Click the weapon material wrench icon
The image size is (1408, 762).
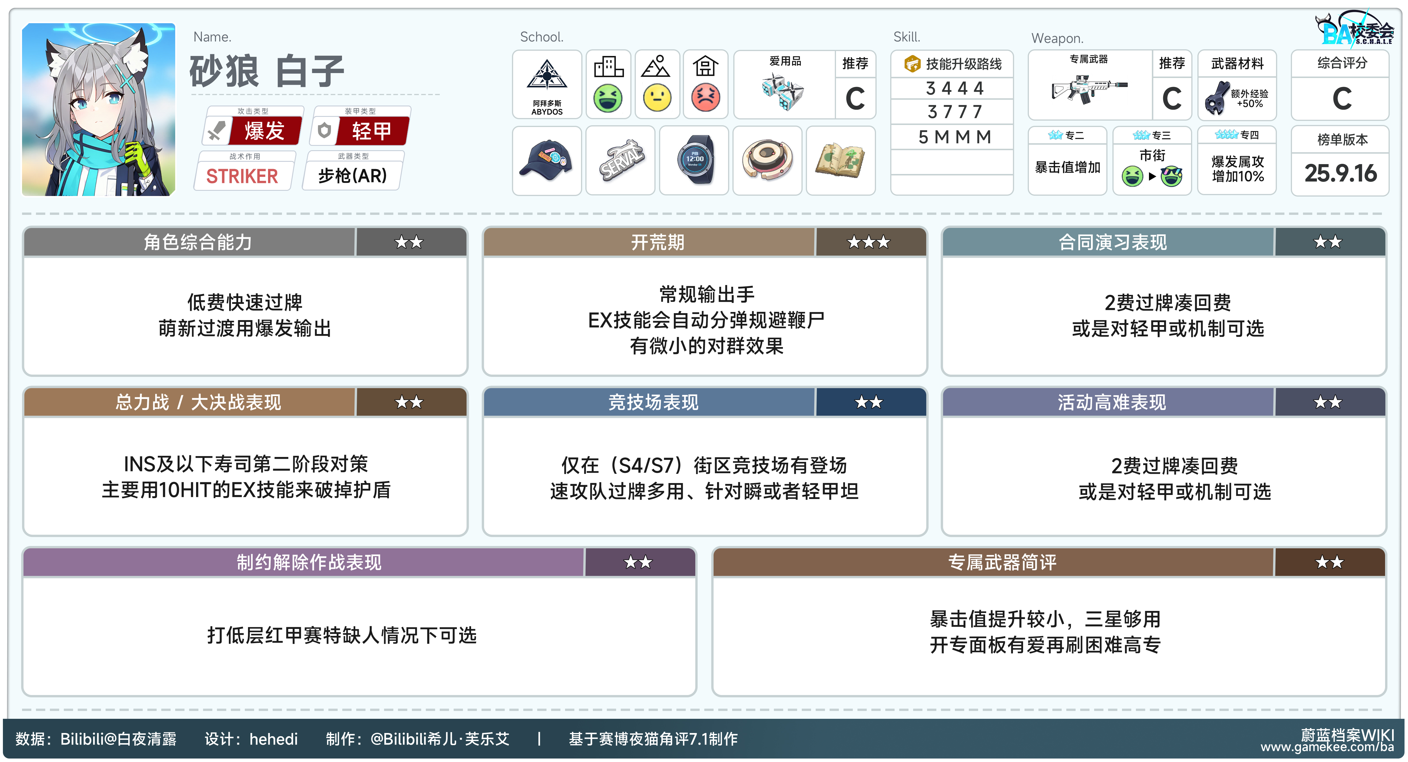point(1216,98)
